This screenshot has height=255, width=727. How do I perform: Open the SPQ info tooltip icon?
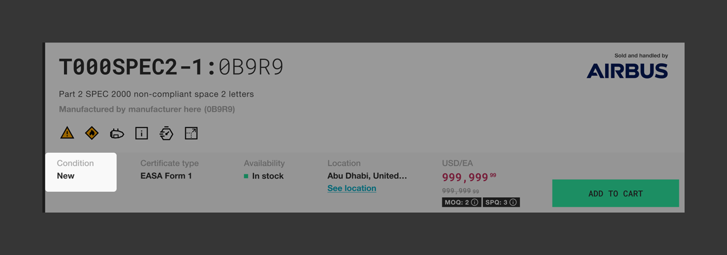coord(513,202)
